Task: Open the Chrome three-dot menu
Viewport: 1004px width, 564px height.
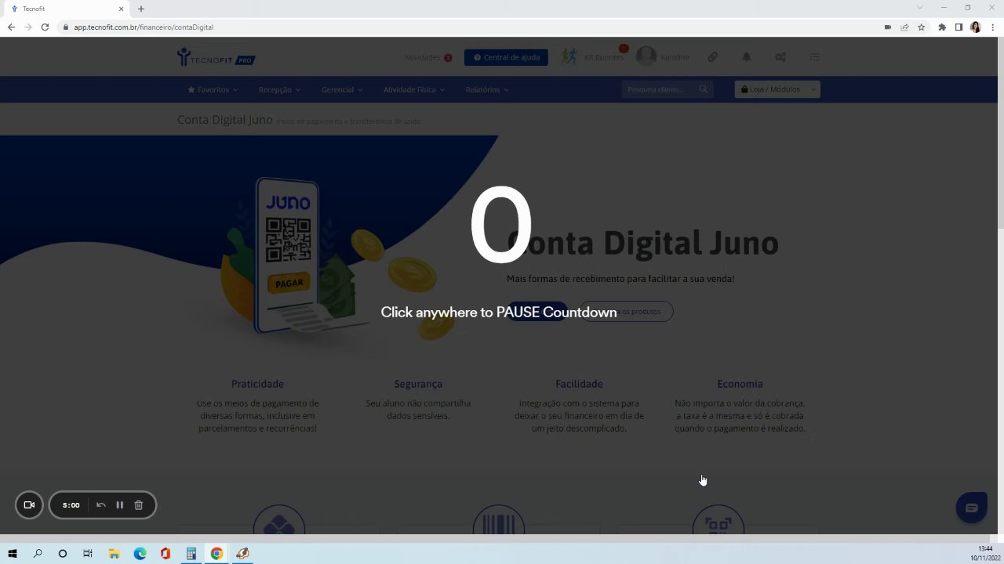Action: click(x=992, y=27)
